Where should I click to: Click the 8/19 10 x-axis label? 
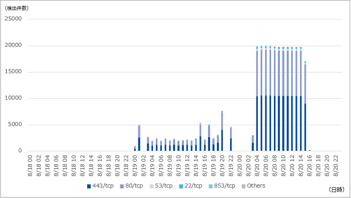tap(178, 166)
